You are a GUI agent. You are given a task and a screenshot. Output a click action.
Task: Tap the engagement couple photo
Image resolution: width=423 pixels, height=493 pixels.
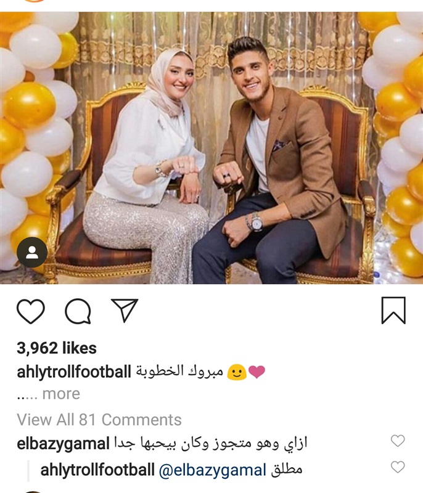(212, 148)
